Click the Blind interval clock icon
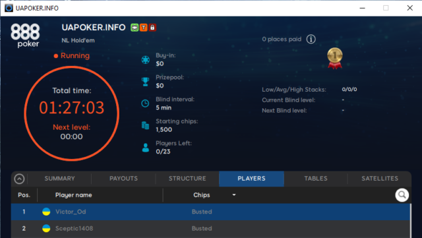The width and height of the screenshot is (422, 238). click(145, 104)
